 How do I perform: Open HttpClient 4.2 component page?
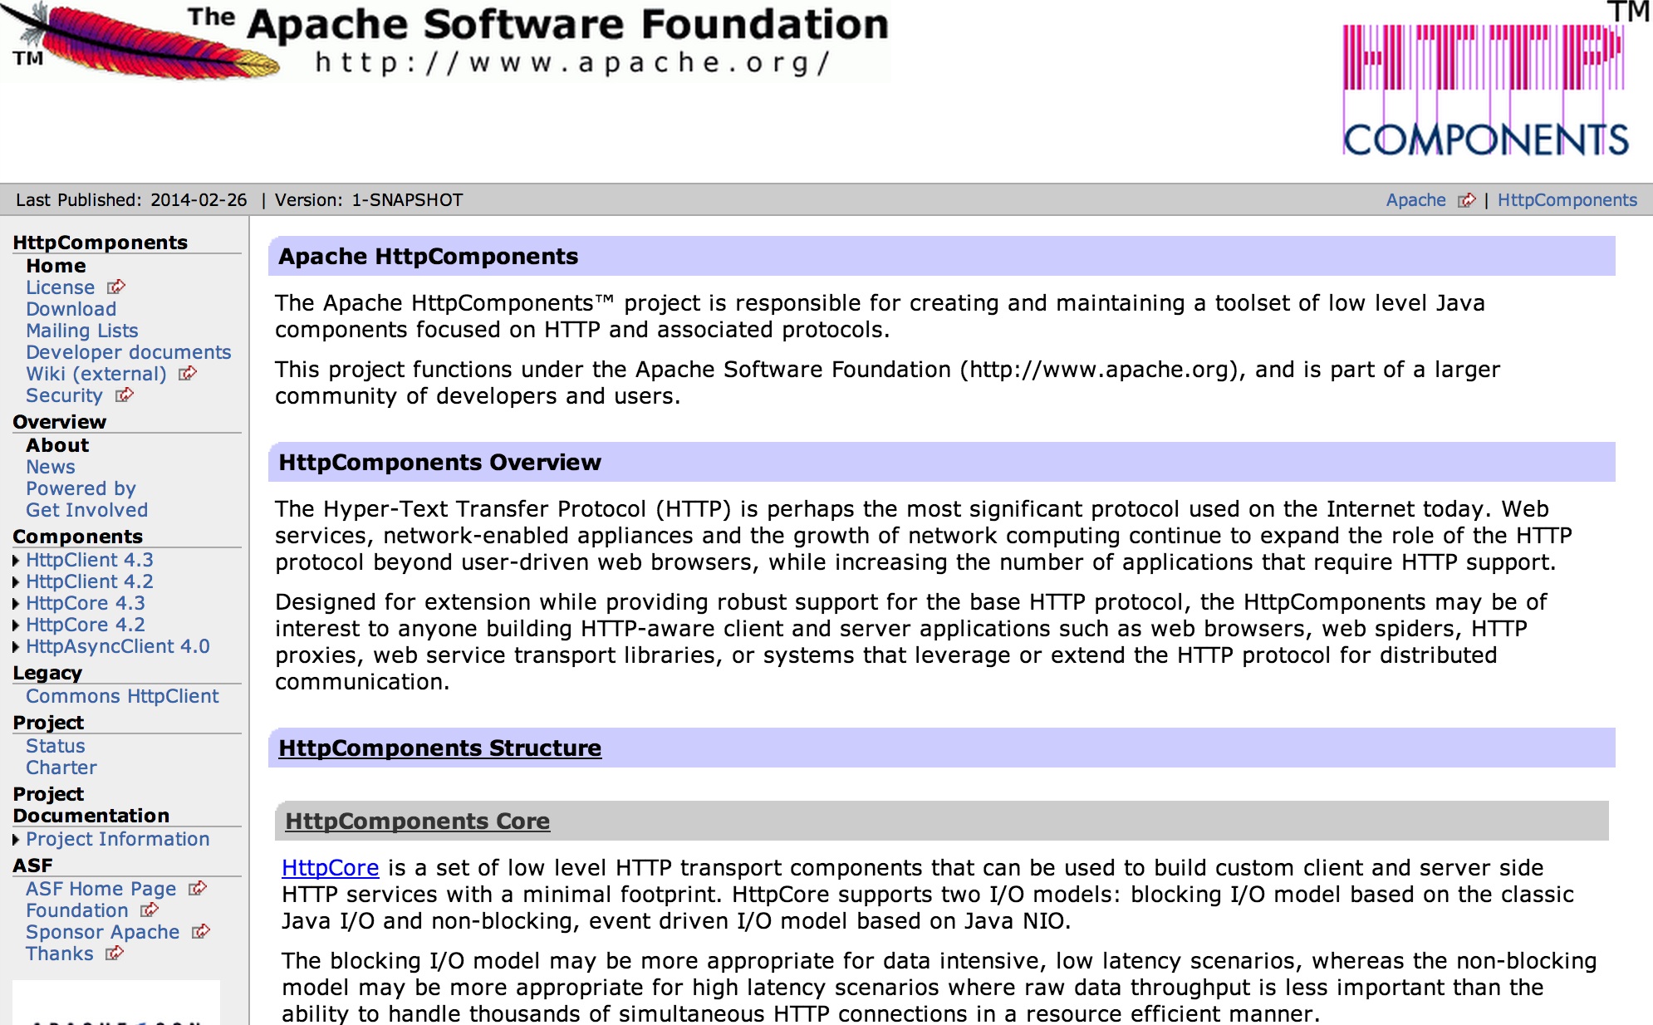pyautogui.click(x=90, y=581)
